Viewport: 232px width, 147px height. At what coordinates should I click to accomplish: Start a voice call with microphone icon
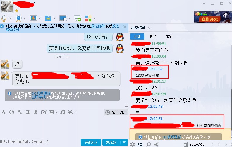(4, 18)
